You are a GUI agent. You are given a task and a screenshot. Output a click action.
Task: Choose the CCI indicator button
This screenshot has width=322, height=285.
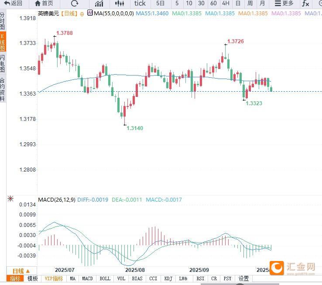[x=153, y=278]
